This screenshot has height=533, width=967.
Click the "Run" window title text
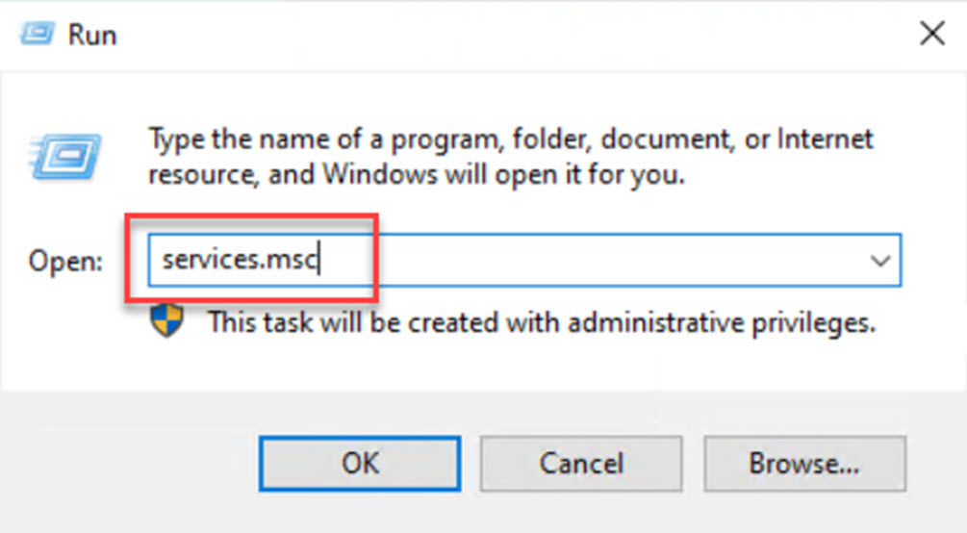click(x=92, y=36)
